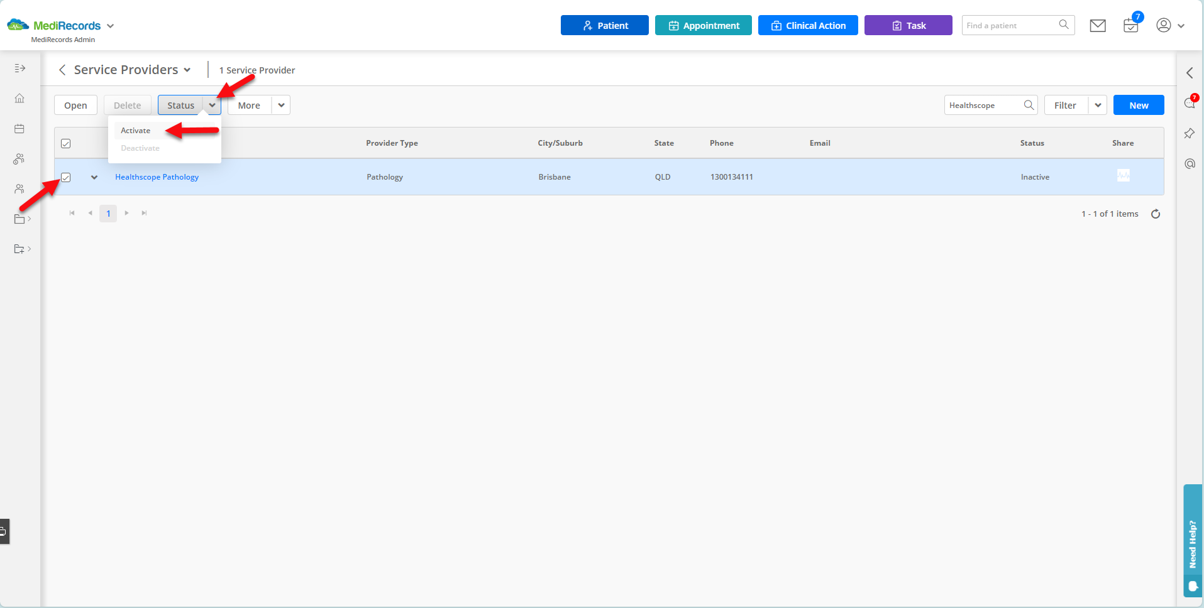Click the Delete button
Image resolution: width=1204 pixels, height=608 pixels.
(x=128, y=105)
